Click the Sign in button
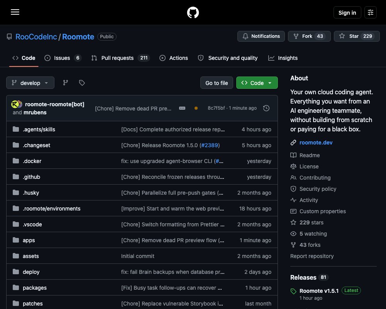Viewport: 386px width, 309px height. [347, 12]
